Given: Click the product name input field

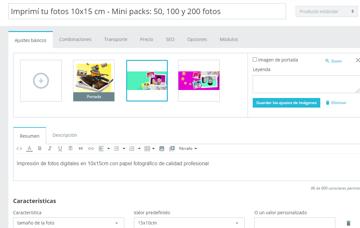Looking at the screenshot, I should [x=147, y=11].
